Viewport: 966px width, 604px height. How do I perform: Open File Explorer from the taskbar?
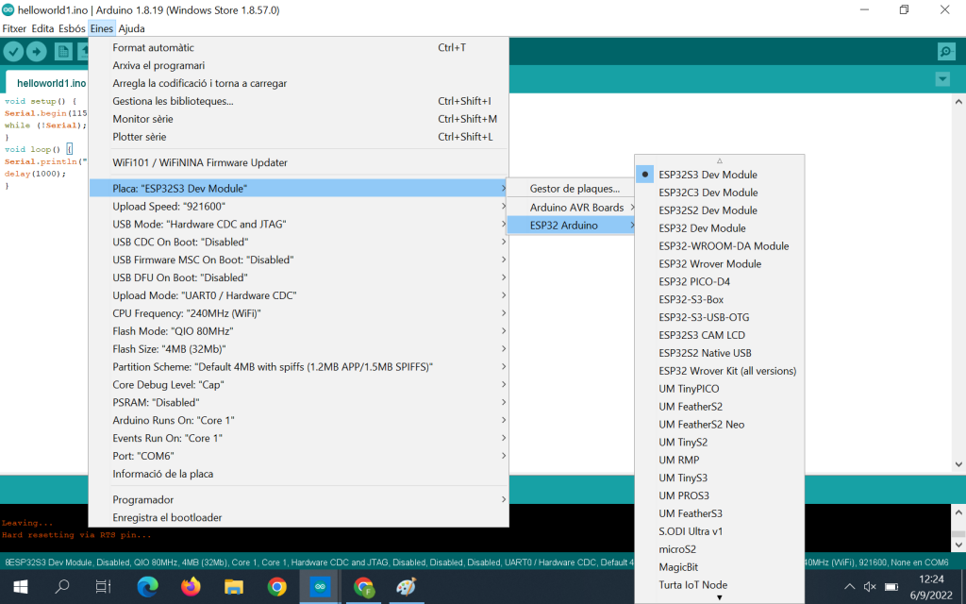tap(234, 587)
